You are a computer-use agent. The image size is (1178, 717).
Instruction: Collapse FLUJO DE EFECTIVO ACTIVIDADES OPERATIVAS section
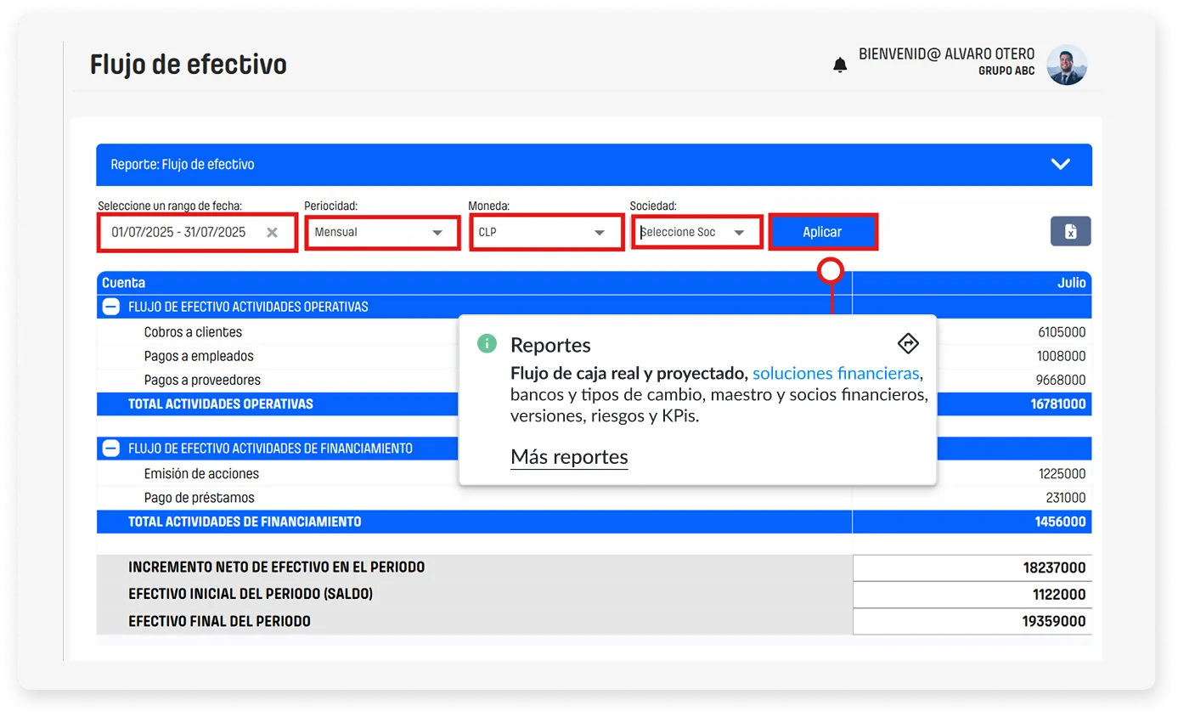(x=110, y=306)
